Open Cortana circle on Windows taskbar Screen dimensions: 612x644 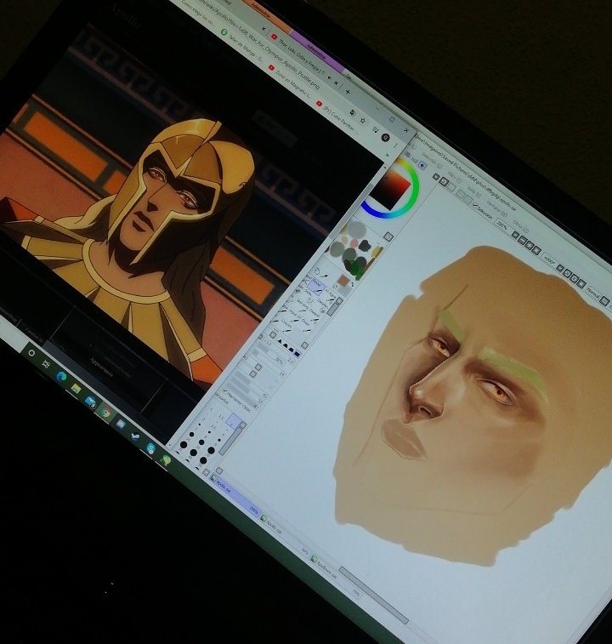coord(31,353)
